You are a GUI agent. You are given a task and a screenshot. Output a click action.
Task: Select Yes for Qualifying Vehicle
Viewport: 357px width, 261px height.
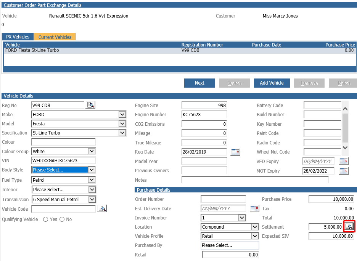pos(45,219)
